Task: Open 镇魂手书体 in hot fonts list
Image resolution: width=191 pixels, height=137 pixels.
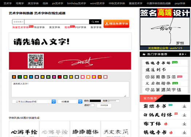Action: click(165, 63)
